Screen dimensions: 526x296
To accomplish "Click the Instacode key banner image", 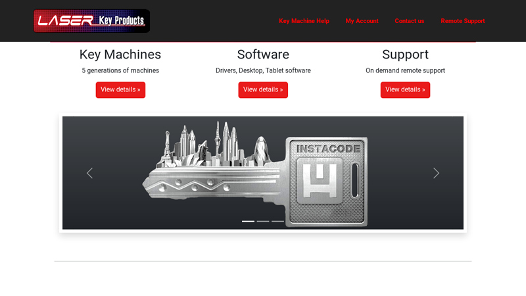I will point(263,173).
